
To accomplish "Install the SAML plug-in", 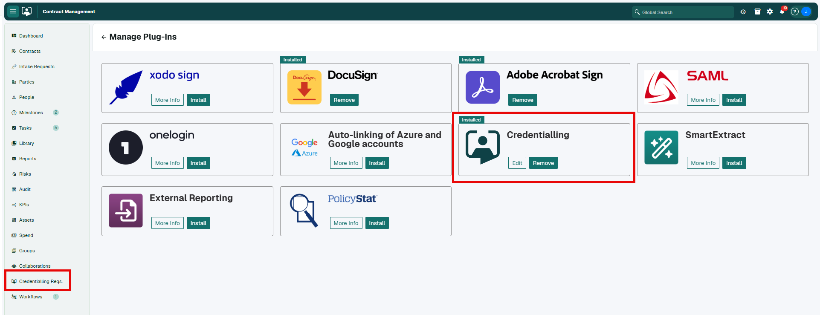I will 734,100.
